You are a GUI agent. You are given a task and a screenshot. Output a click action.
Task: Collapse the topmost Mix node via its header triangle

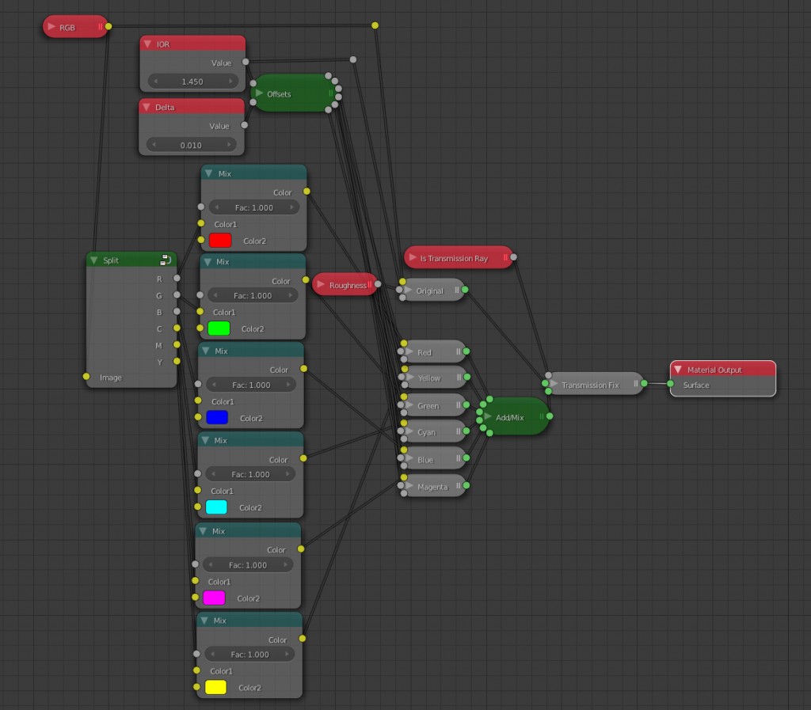click(209, 172)
